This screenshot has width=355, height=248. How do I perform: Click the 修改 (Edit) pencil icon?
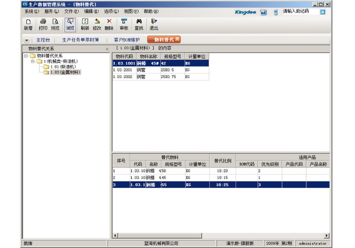tap(97, 24)
